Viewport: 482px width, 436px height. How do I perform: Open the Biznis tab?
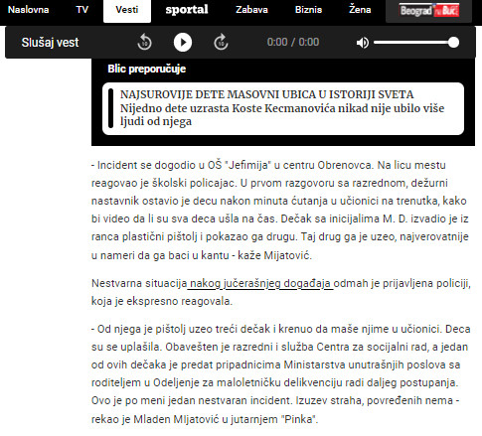coord(308,10)
